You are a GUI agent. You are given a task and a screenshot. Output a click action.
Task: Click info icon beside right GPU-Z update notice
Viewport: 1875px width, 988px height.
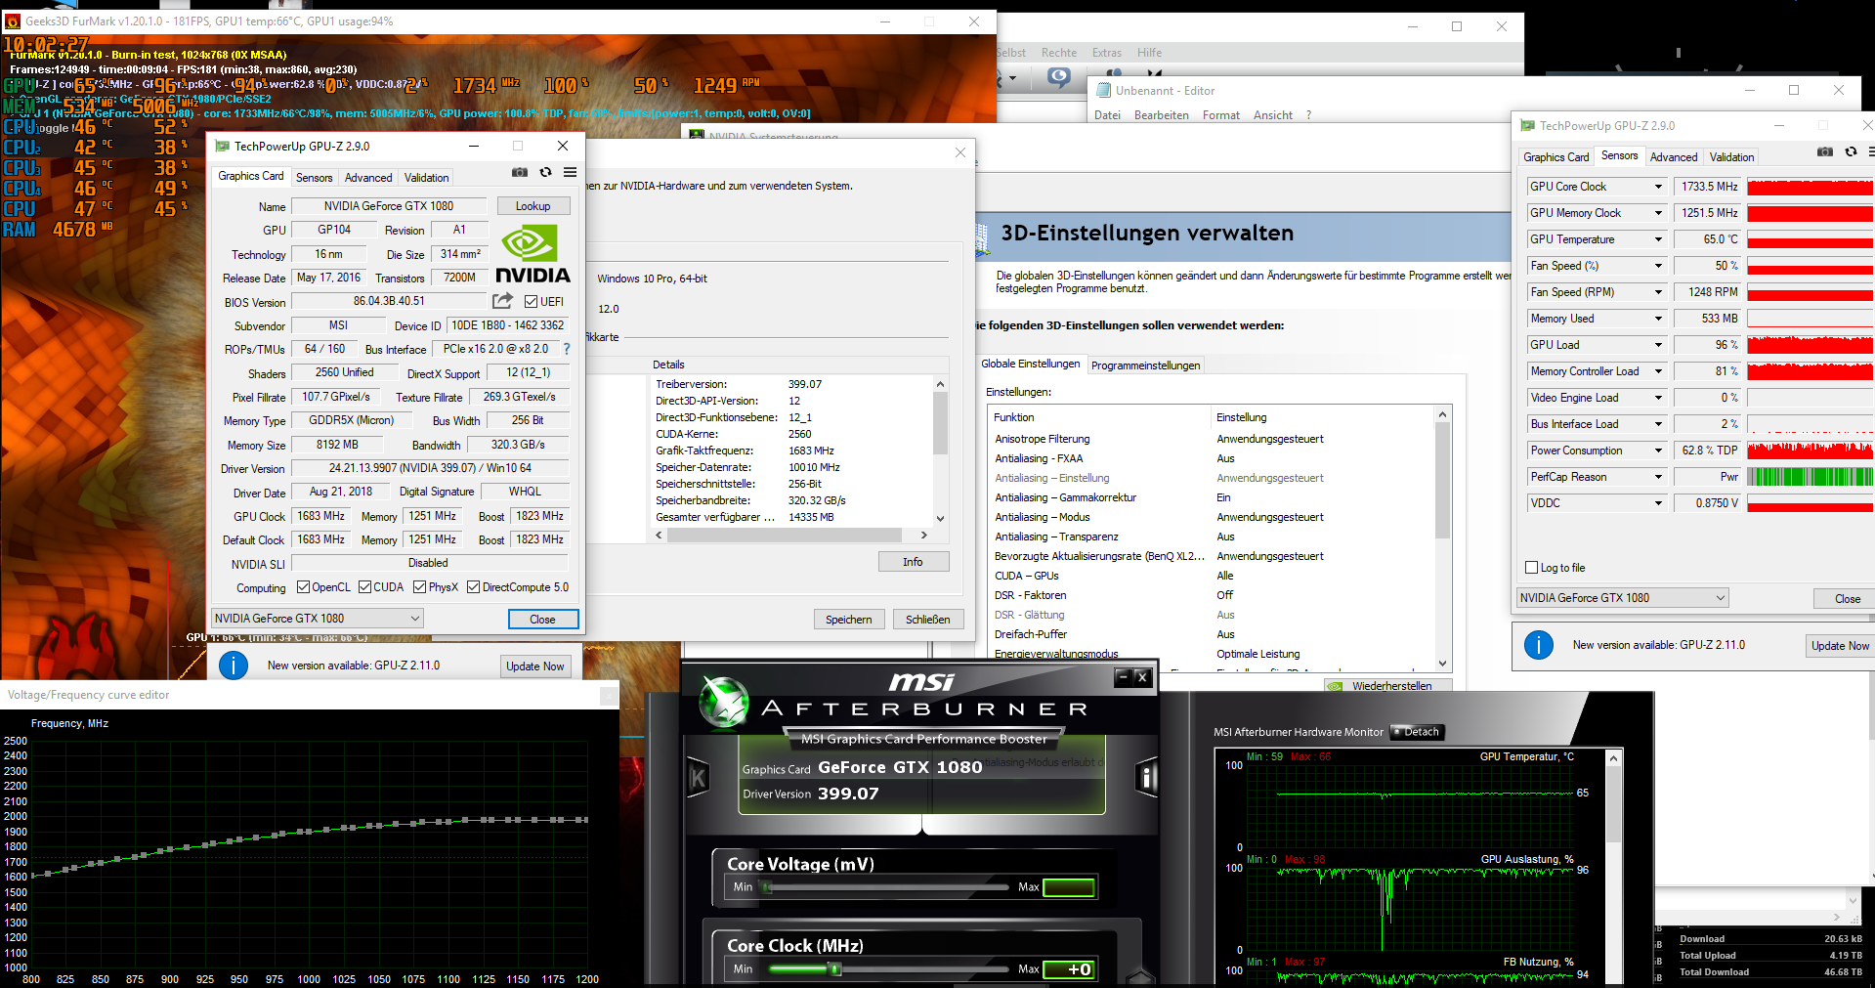(1539, 645)
